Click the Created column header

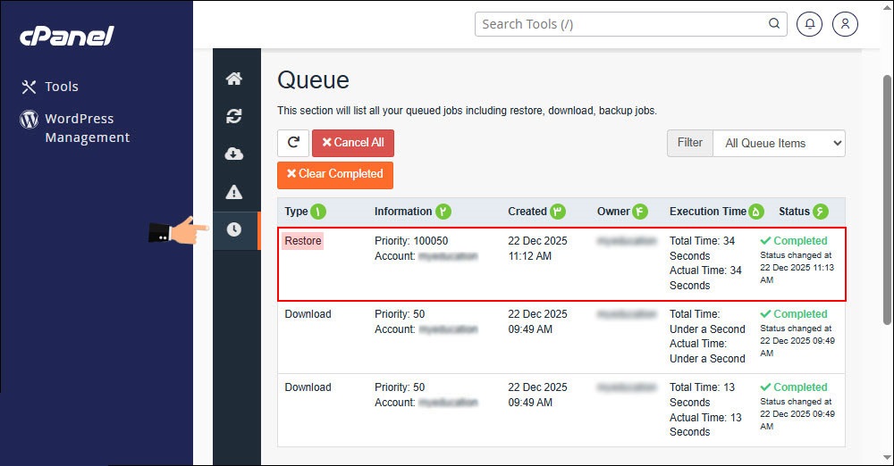[x=527, y=212]
